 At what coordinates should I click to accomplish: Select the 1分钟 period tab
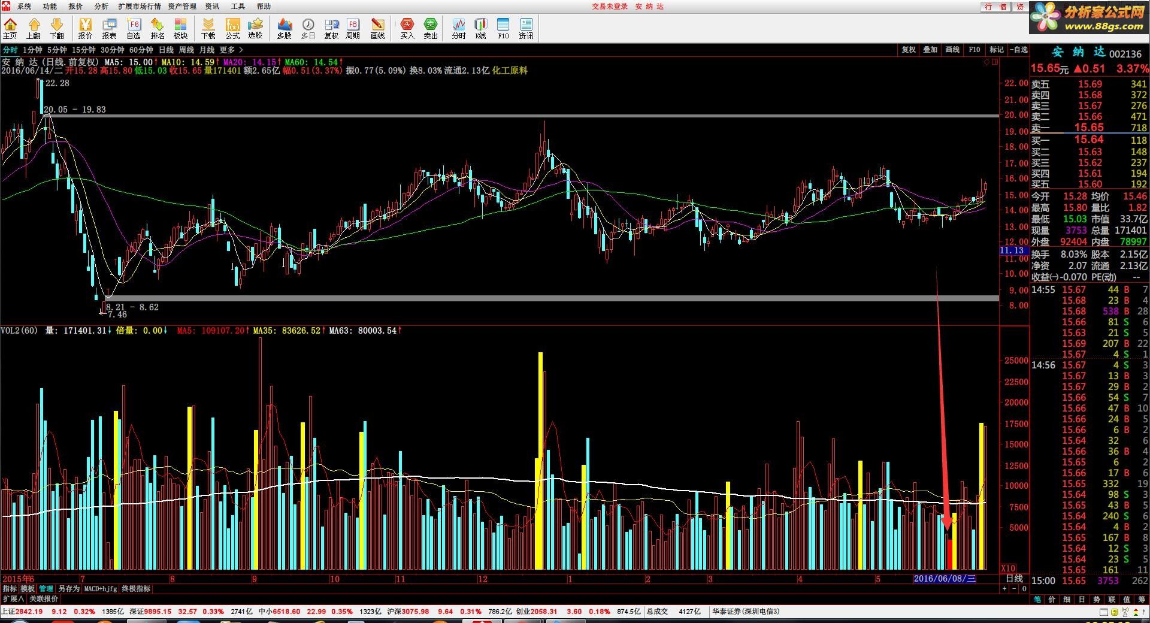tap(32, 50)
